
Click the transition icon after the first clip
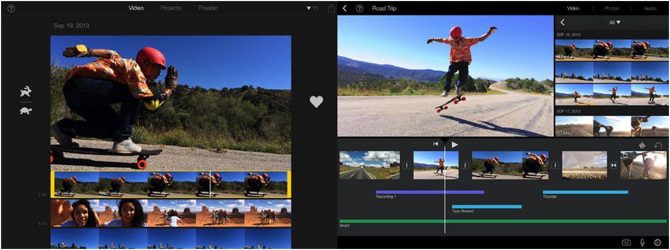[x=406, y=165]
